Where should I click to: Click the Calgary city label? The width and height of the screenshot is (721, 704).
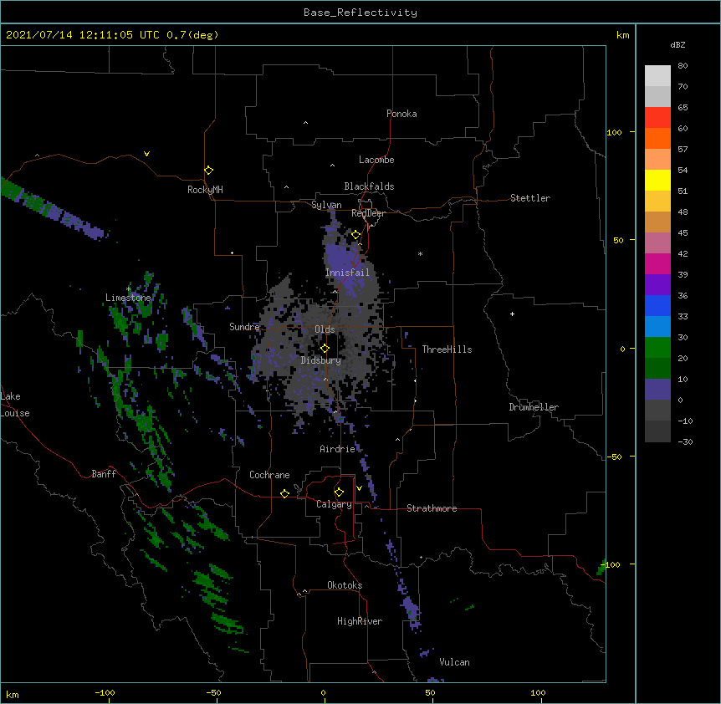334,504
